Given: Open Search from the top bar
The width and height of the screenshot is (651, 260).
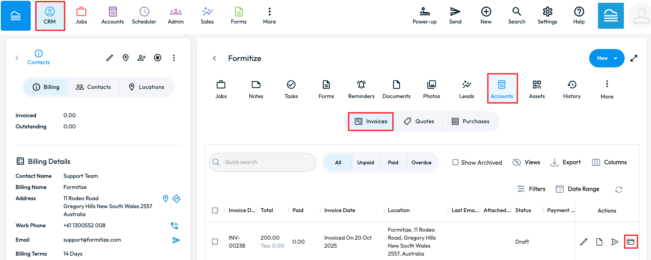Looking at the screenshot, I should point(517,16).
